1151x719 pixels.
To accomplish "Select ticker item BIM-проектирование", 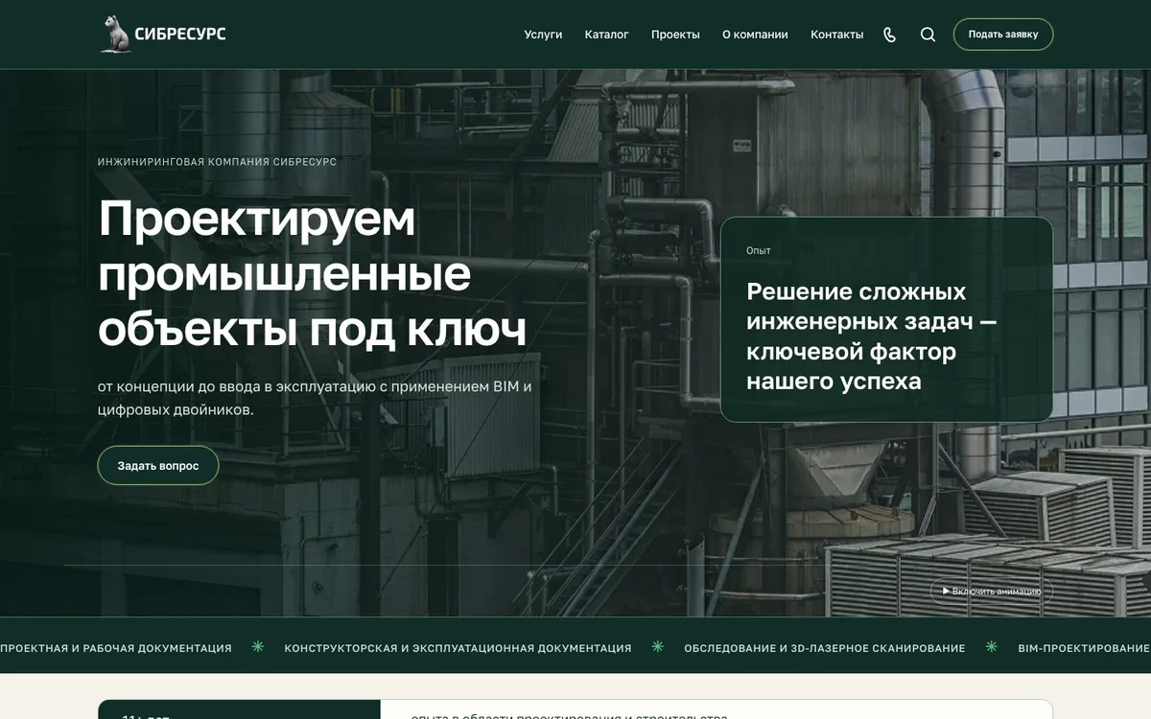I will (x=1084, y=648).
